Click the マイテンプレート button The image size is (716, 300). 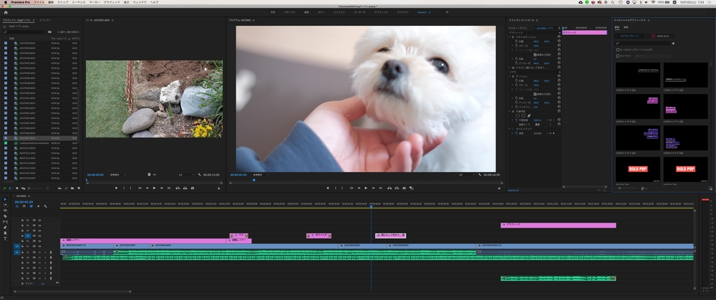point(629,36)
